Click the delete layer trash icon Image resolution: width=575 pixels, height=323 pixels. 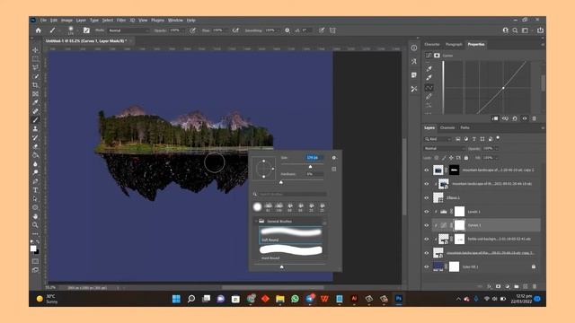[x=535, y=286]
